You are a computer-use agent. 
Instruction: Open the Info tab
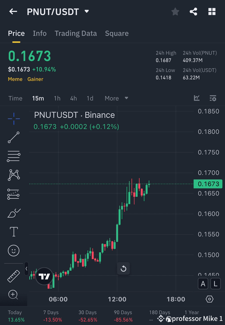pos(40,33)
